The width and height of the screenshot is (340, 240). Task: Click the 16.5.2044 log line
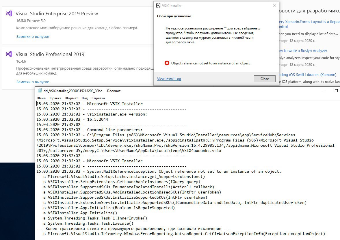72,120
